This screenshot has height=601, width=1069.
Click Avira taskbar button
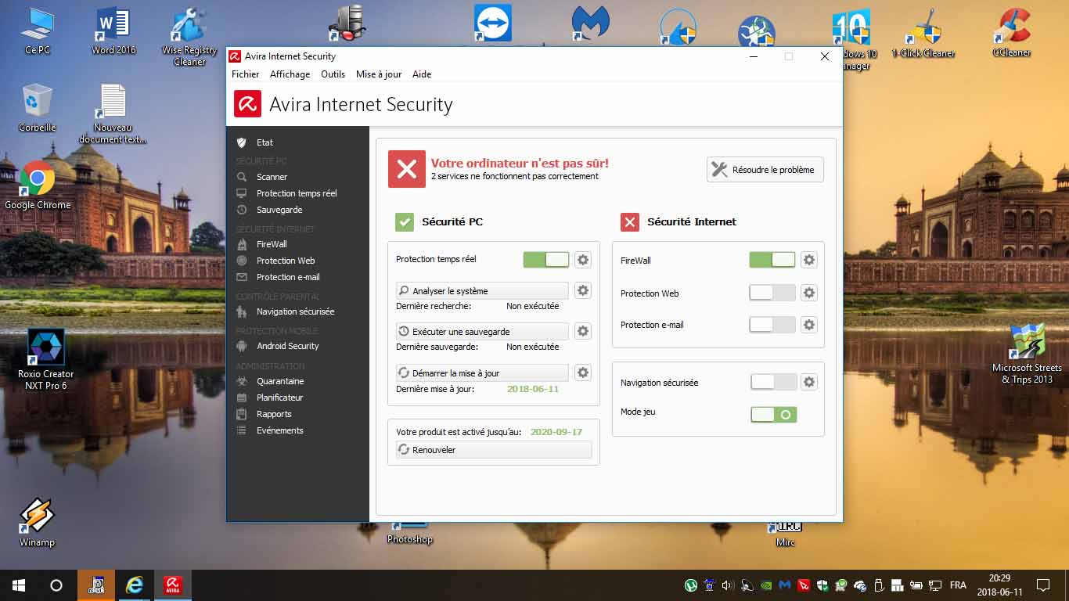pyautogui.click(x=173, y=585)
